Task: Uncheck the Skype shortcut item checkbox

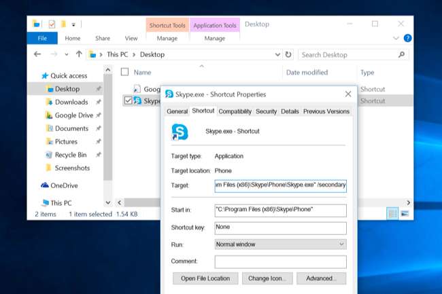Action: click(128, 100)
